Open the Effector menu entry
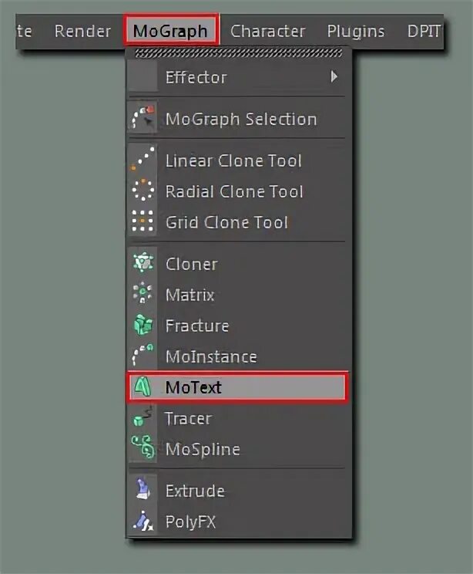This screenshot has height=574, width=473. (x=196, y=77)
